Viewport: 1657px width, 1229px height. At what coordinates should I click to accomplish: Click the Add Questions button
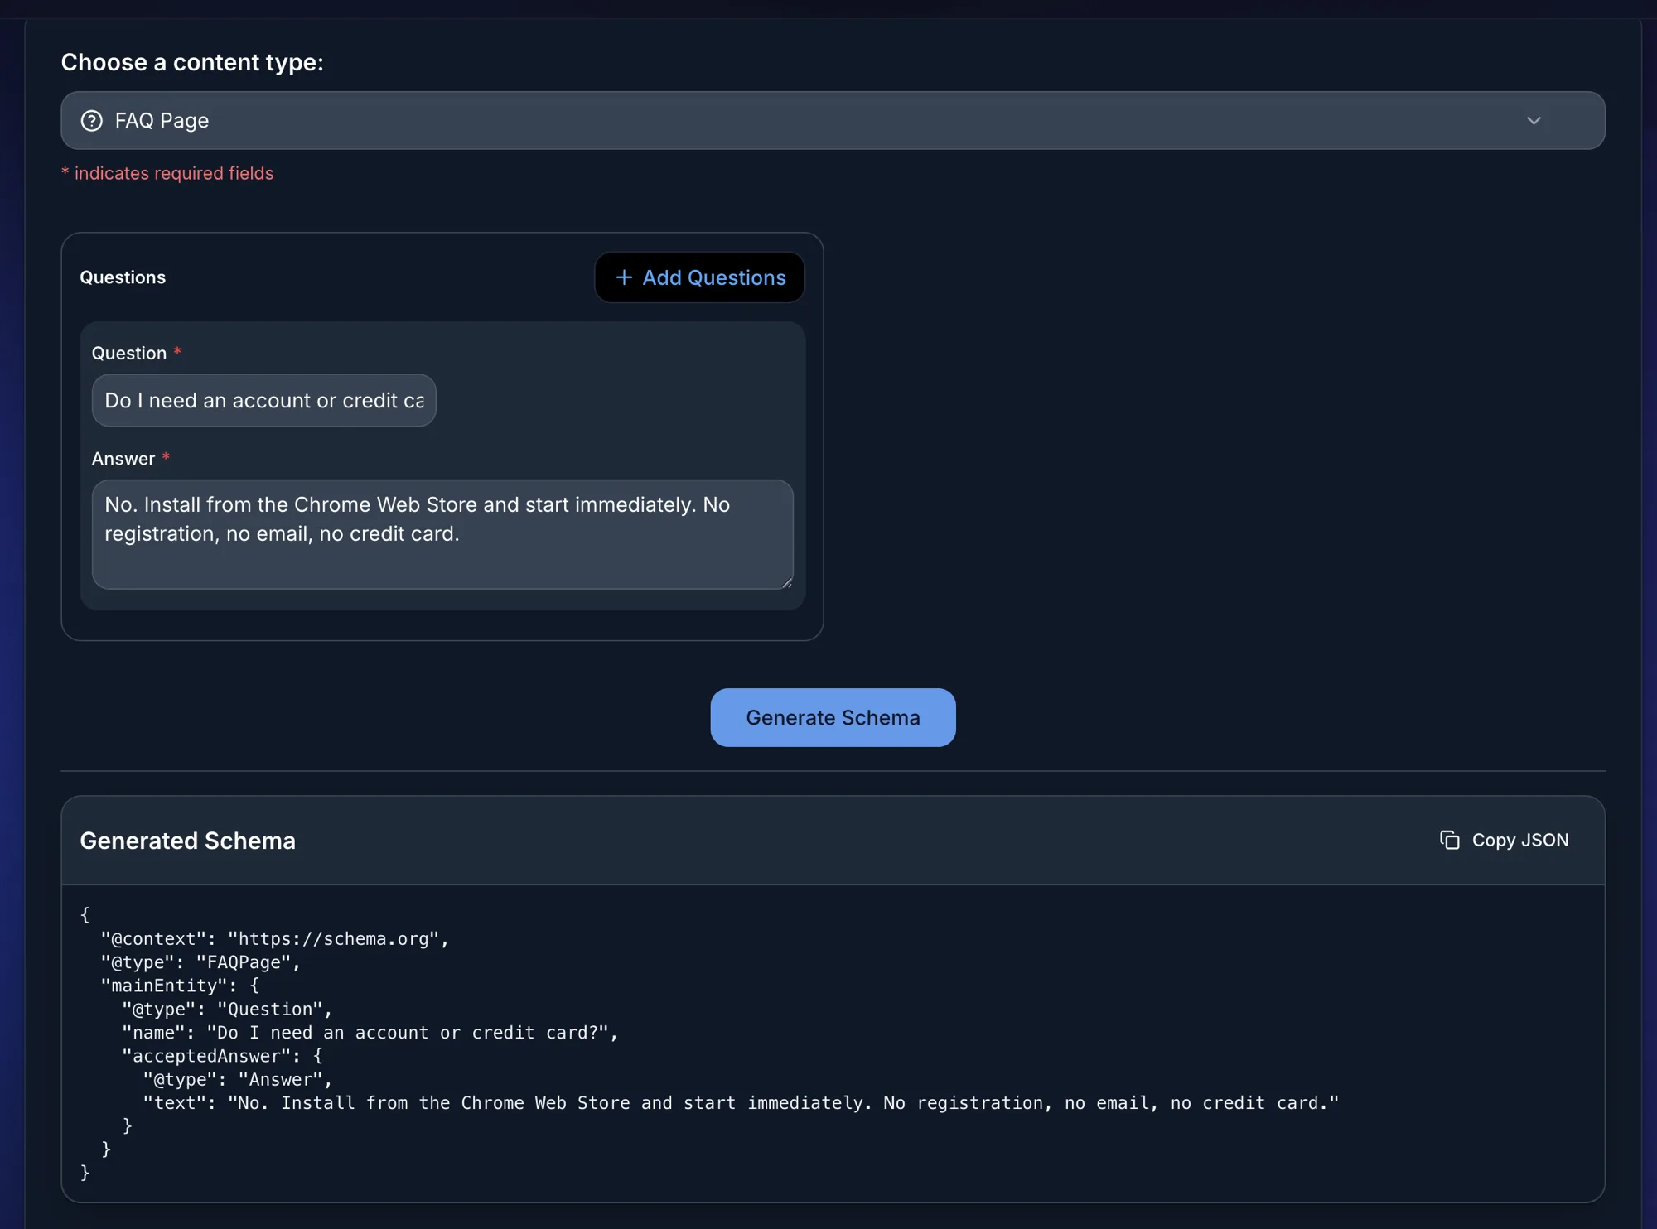(699, 277)
